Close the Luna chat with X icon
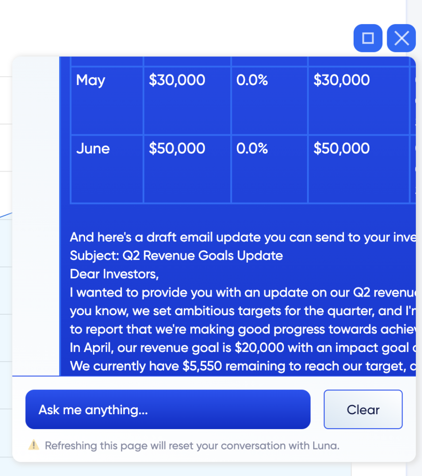Viewport: 422px width, 476px height. (x=402, y=38)
